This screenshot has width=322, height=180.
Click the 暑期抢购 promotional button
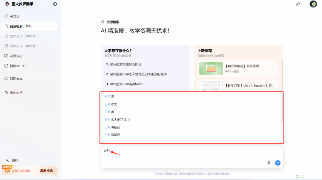(46, 171)
